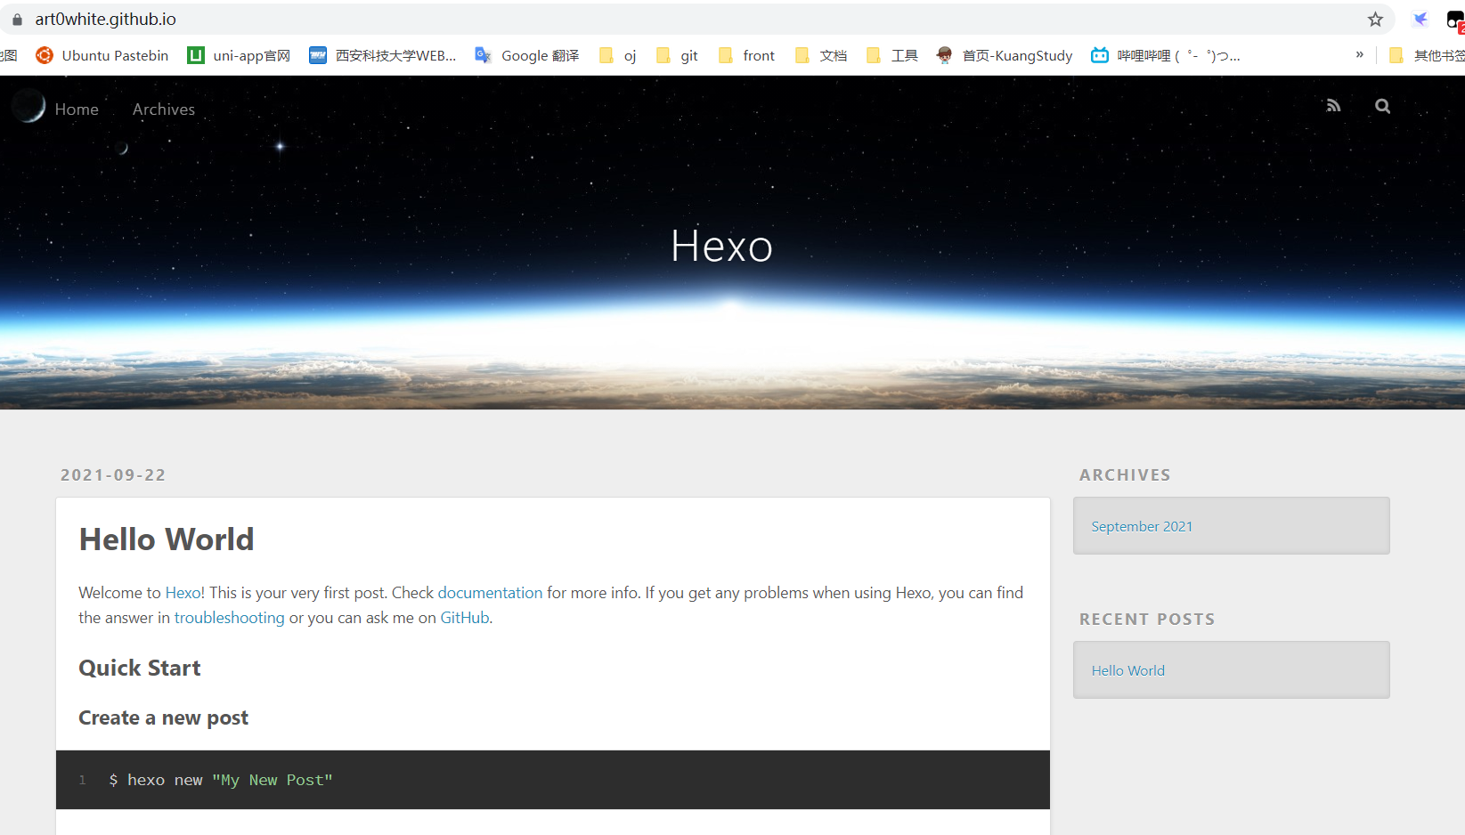Open the front bookmark folder
The width and height of the screenshot is (1465, 835).
[x=747, y=55]
